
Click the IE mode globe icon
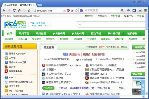click(x=140, y=10)
